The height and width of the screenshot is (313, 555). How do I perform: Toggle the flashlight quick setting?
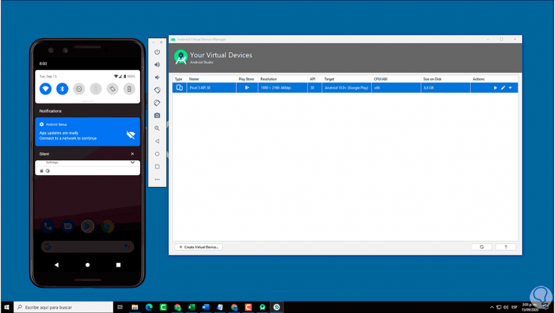[x=95, y=89]
